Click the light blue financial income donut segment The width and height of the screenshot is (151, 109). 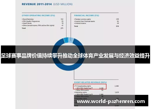71,40
